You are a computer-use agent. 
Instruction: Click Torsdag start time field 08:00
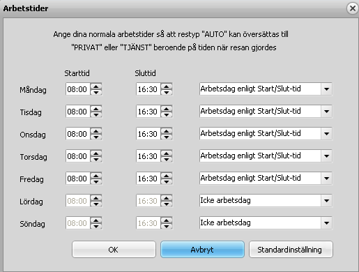pos(78,156)
